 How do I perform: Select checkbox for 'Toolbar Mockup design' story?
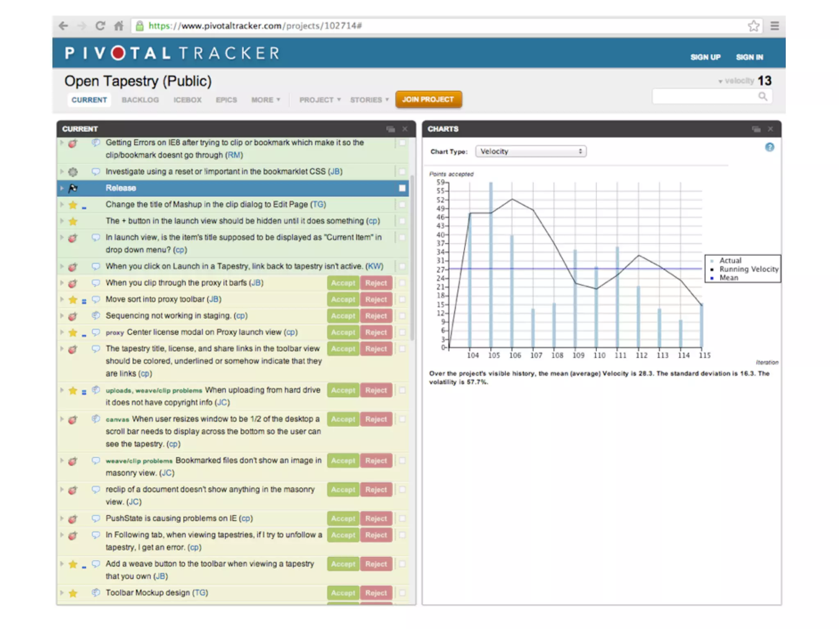[402, 593]
